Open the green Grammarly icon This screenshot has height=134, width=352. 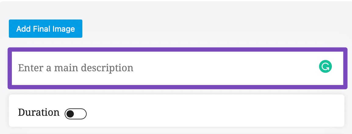tap(325, 67)
